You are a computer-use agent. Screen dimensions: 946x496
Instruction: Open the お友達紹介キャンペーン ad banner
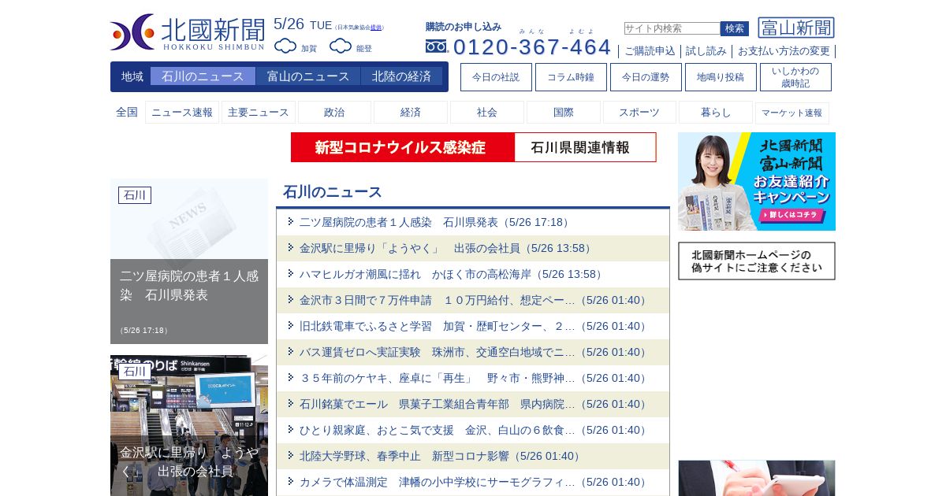pyautogui.click(x=756, y=181)
